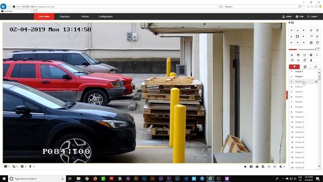Viewport: 323px width, 182px height.
Task: Click the admin user link
Action: tap(287, 17)
